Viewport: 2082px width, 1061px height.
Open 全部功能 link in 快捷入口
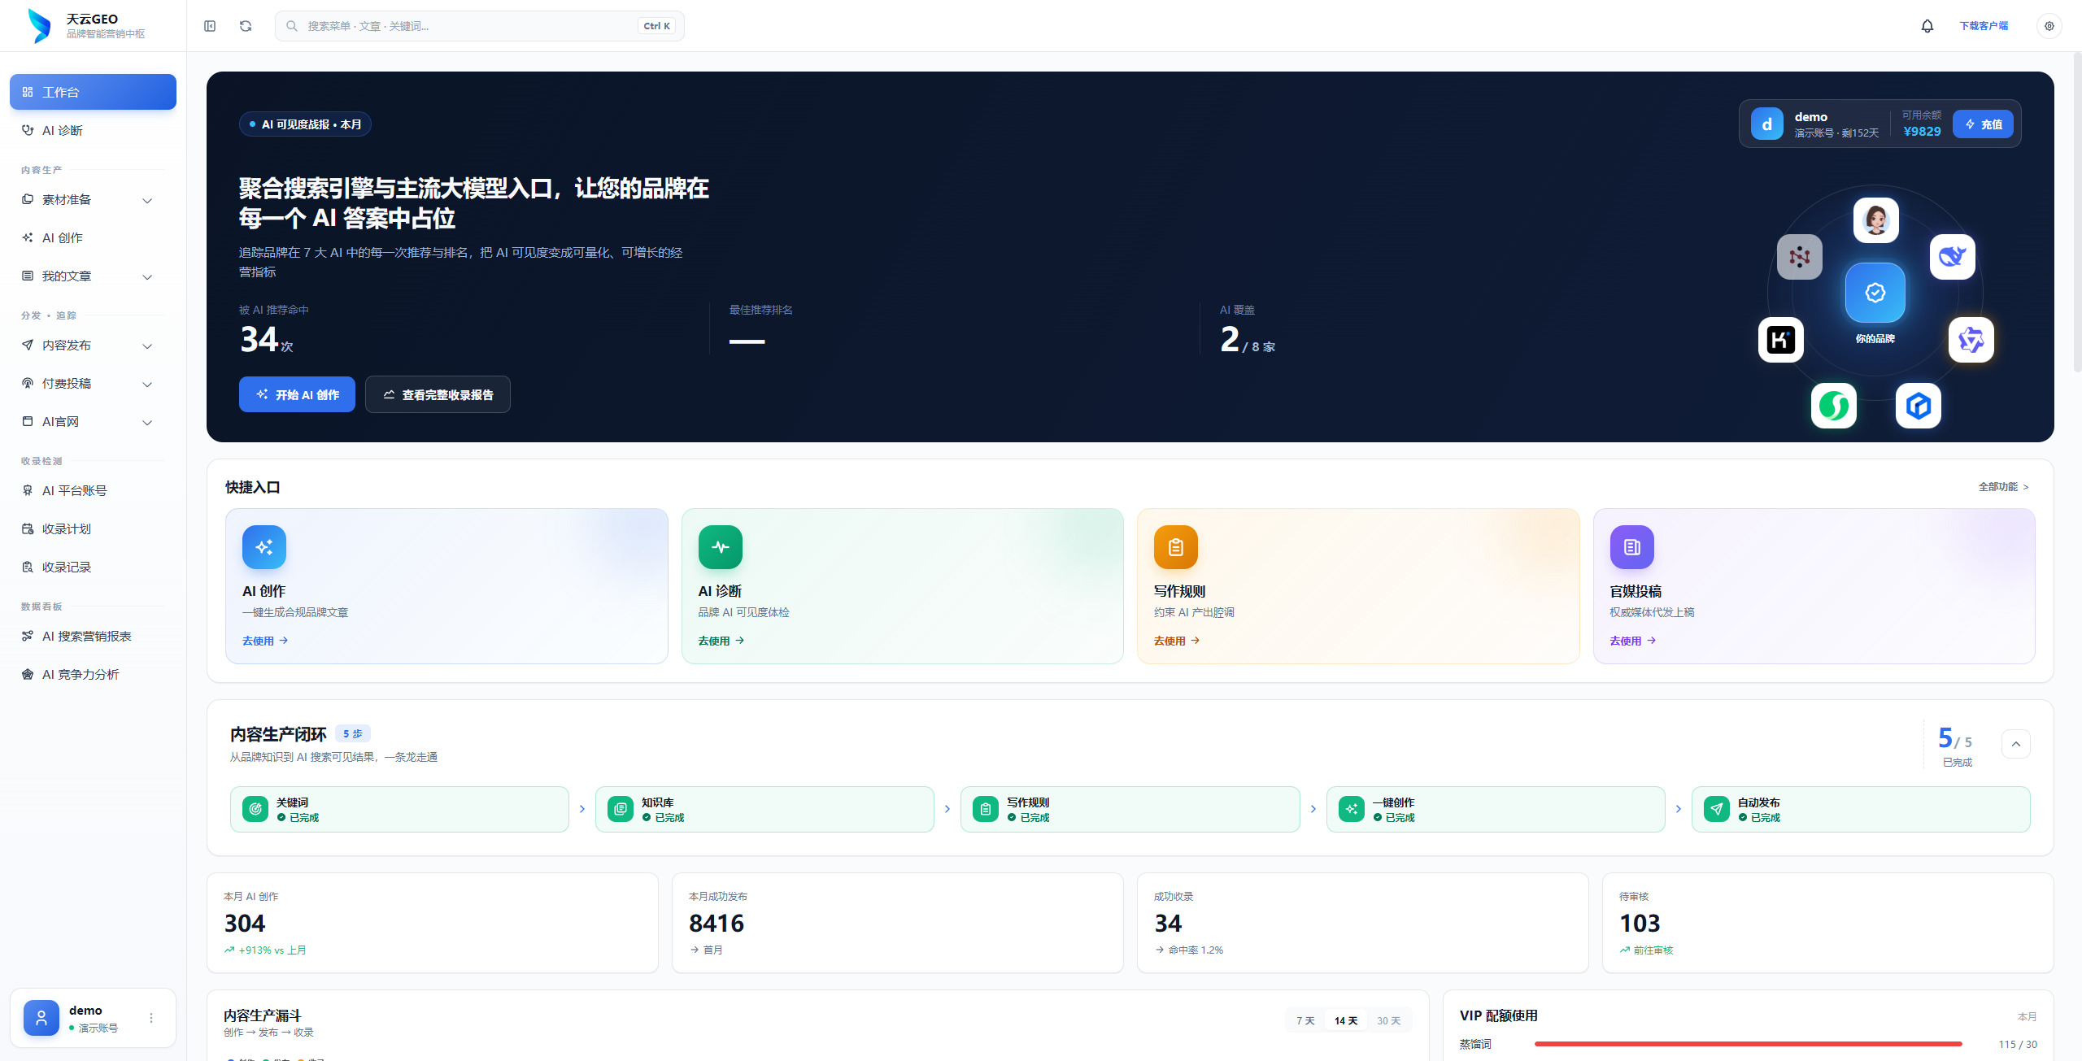[x=2004, y=486]
